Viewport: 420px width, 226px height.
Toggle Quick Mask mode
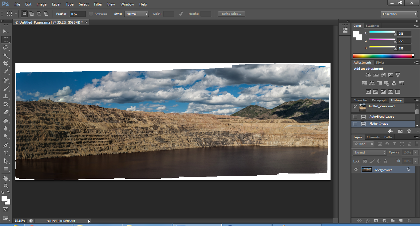[x=6, y=209]
